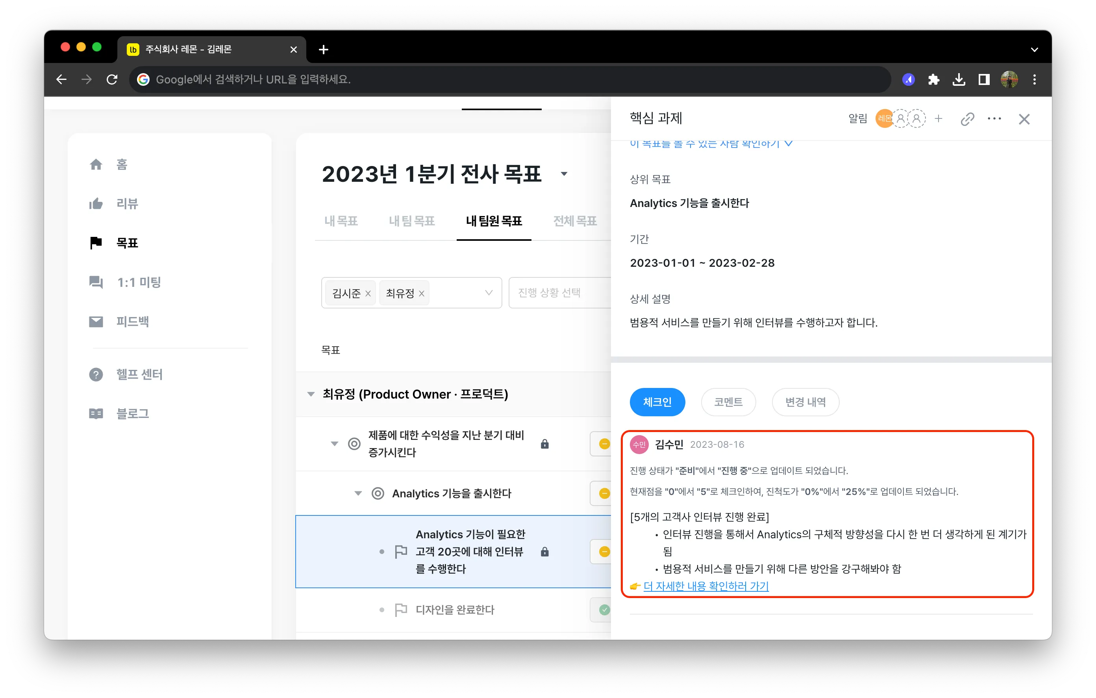The image size is (1096, 698).
Task: Toggle the browser side panel icon
Action: point(983,79)
